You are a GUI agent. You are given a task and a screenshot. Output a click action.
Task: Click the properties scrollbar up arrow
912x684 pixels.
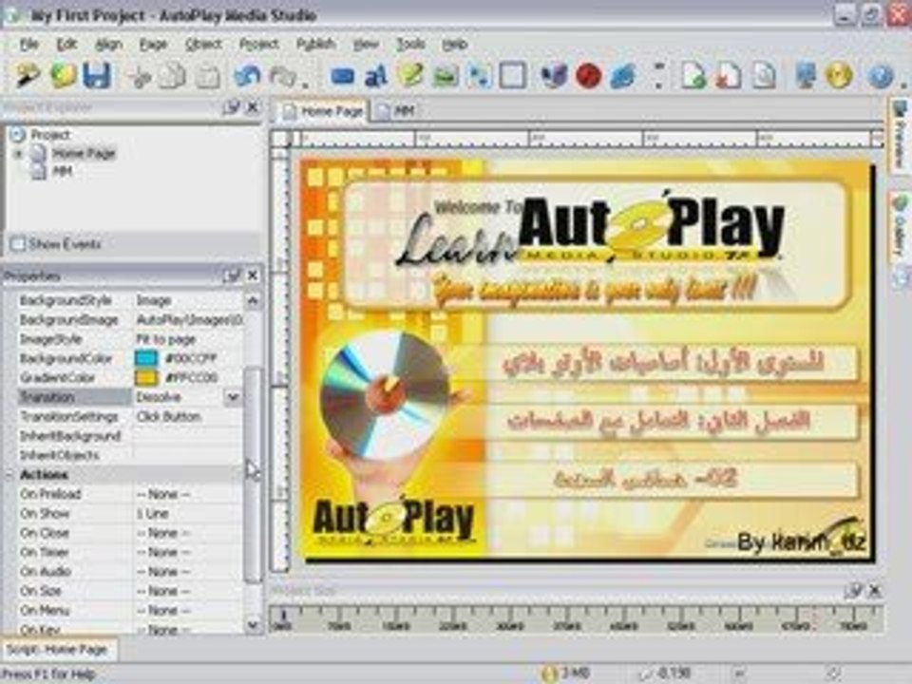[253, 301]
